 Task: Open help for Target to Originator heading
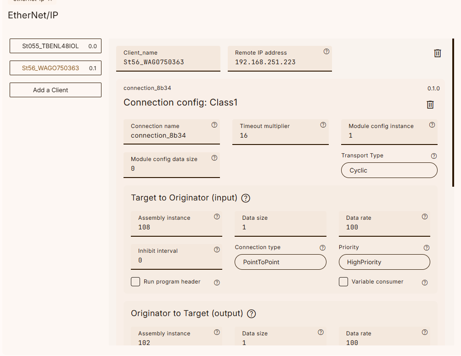[246, 198]
